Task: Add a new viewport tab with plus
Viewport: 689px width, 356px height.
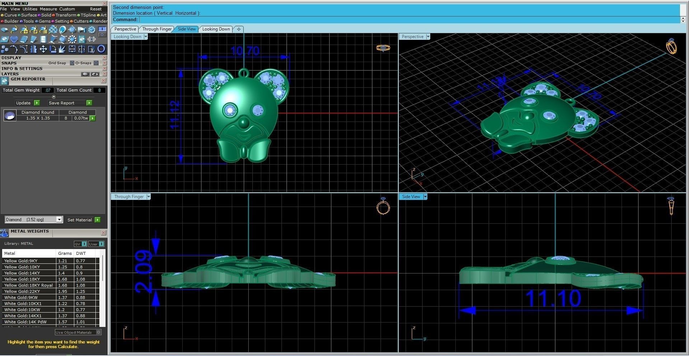Action: tap(239, 29)
